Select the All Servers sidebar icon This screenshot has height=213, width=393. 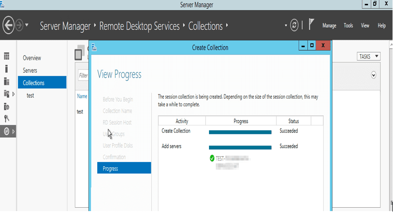pyautogui.click(x=7, y=81)
